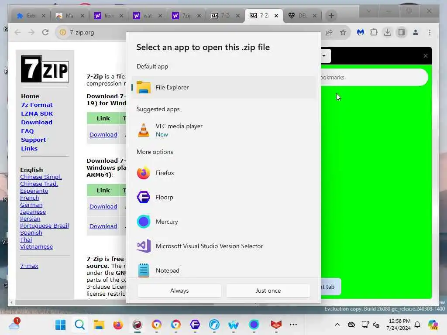
Task: Switch to the inactive 7-Zip tab
Action: pos(225,16)
